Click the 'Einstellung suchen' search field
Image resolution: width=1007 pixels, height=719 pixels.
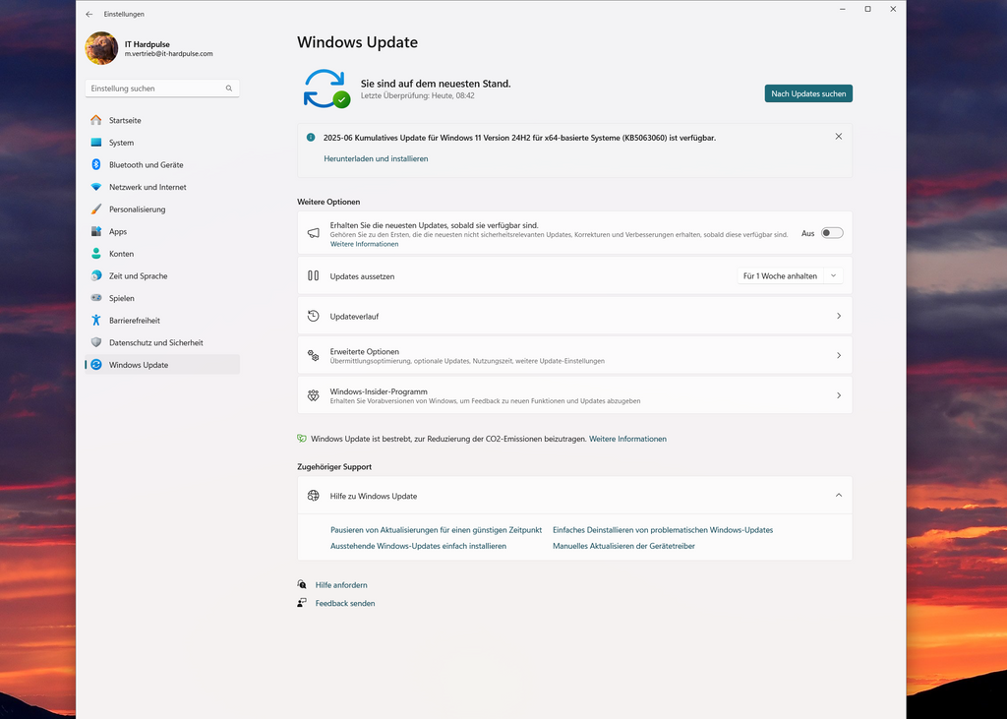[155, 89]
